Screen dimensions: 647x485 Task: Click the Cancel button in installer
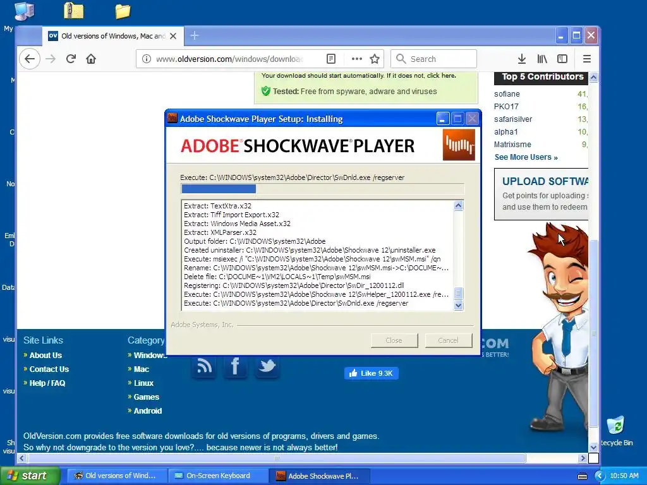coord(449,340)
